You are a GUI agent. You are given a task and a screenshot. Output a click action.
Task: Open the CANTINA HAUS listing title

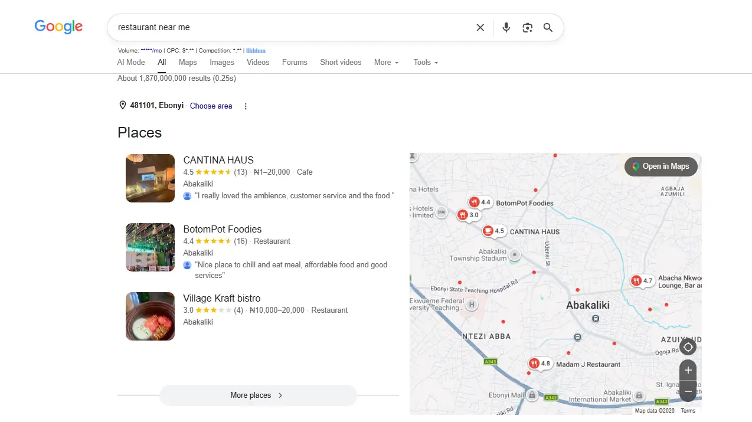click(218, 160)
